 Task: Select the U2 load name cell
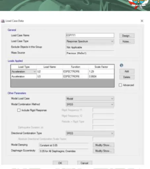click(50, 71)
